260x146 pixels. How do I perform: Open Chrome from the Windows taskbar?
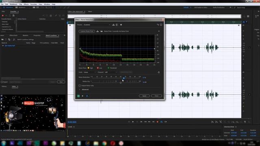coord(104,143)
